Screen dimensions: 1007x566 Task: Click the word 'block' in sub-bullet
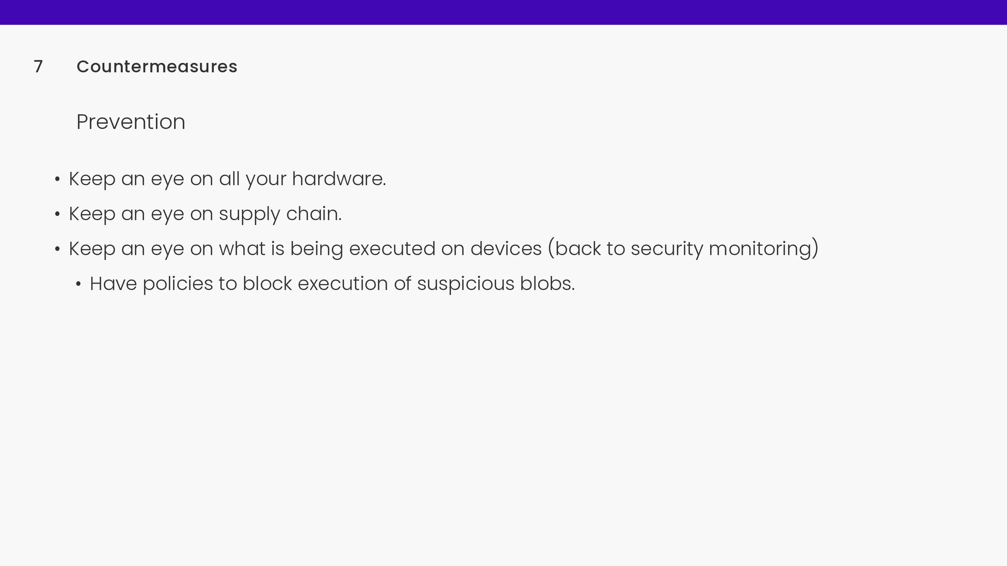[x=267, y=284]
